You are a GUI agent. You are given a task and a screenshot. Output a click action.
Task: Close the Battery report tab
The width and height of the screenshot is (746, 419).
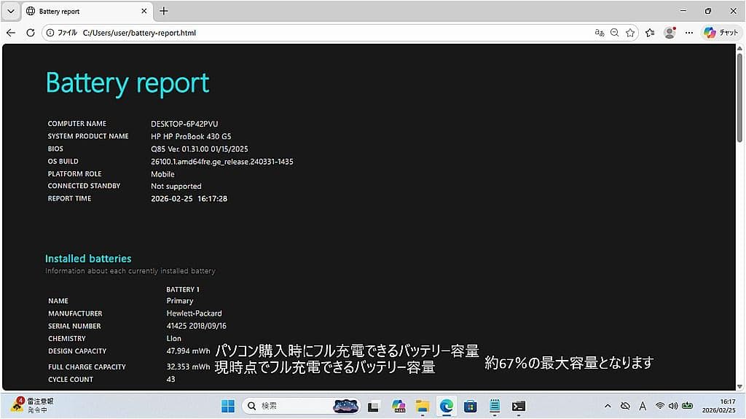[144, 10]
